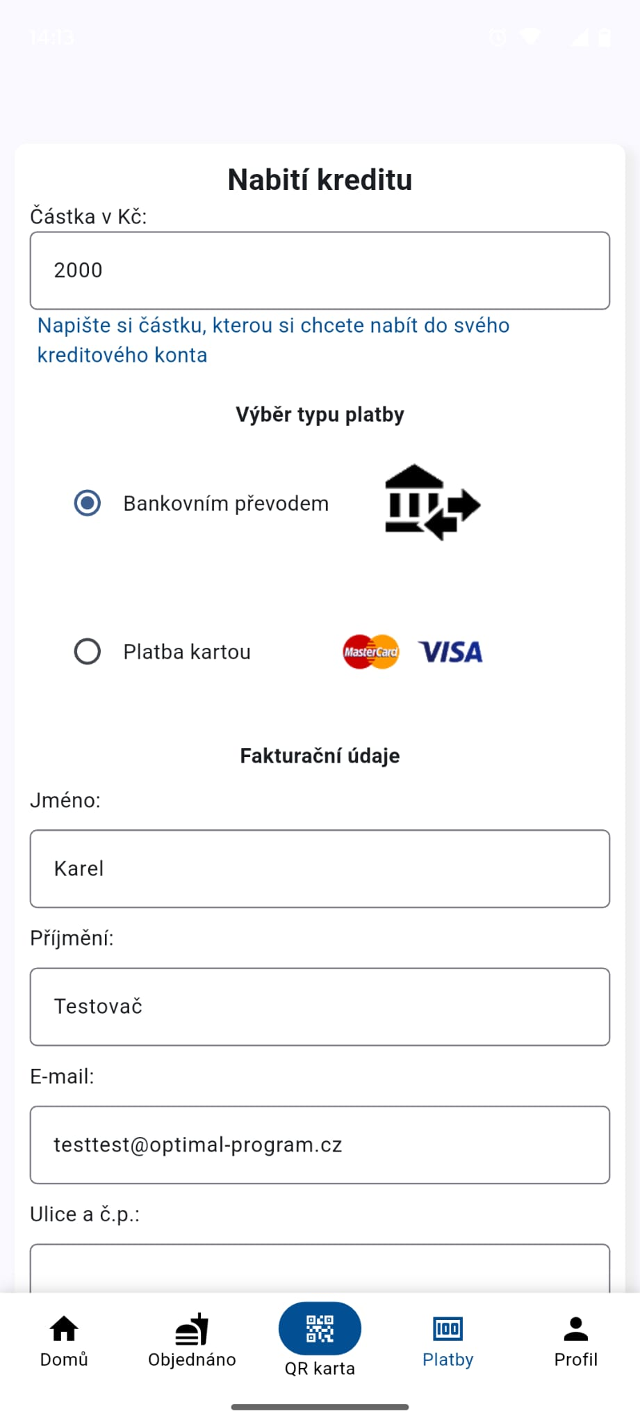Tap the VISA logo
Viewport: 640px width, 1425px height.
[450, 652]
